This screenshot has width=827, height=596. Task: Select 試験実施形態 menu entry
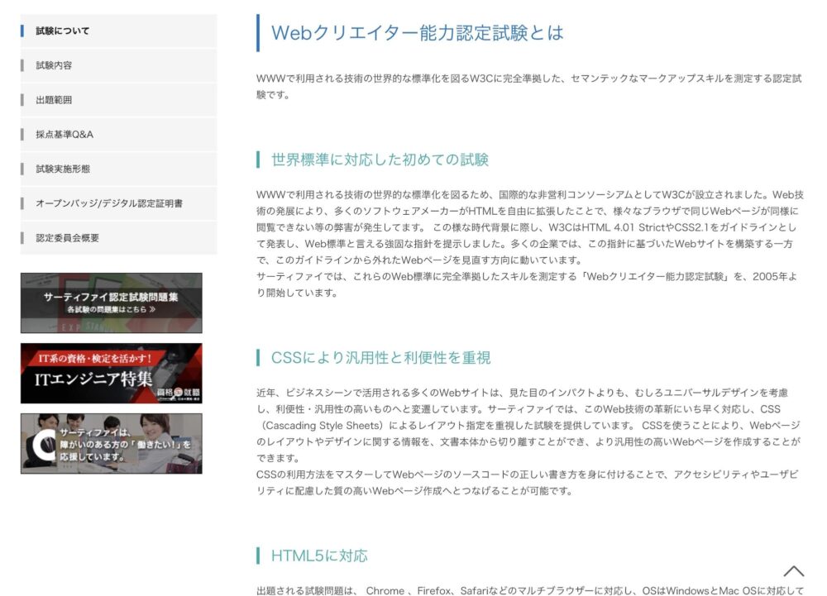pyautogui.click(x=118, y=169)
